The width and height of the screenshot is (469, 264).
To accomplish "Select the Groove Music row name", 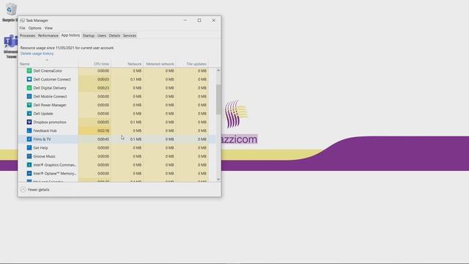I will (x=44, y=156).
